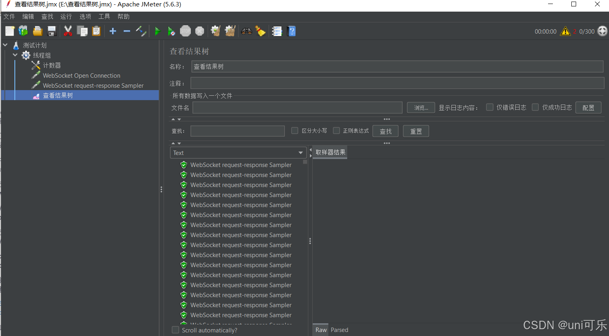Click the Reset Search brush icon
This screenshot has width=609, height=336.
coord(261,31)
